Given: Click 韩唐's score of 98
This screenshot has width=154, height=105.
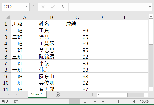Looking at the screenshot, I should point(77,69).
